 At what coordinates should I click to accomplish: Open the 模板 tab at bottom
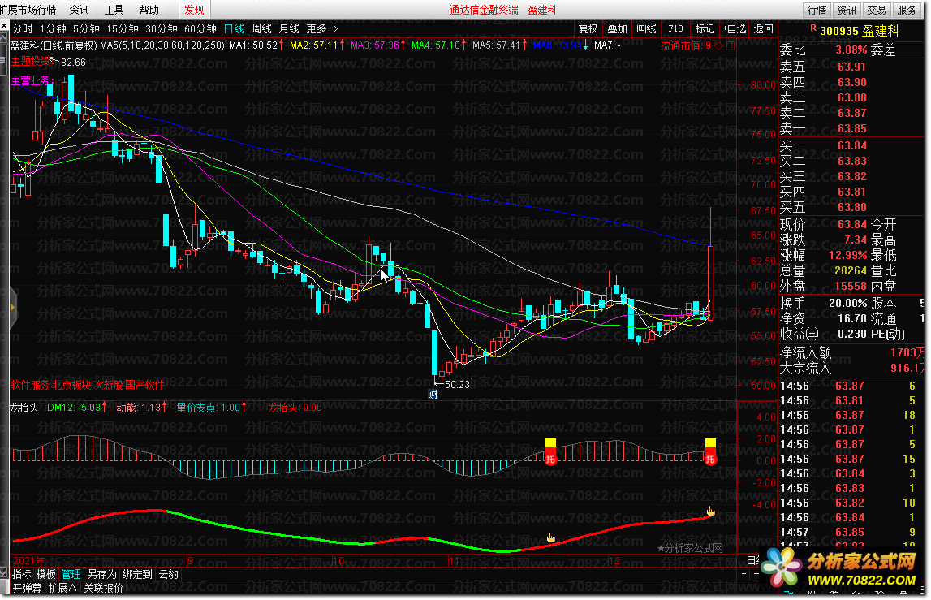point(45,574)
